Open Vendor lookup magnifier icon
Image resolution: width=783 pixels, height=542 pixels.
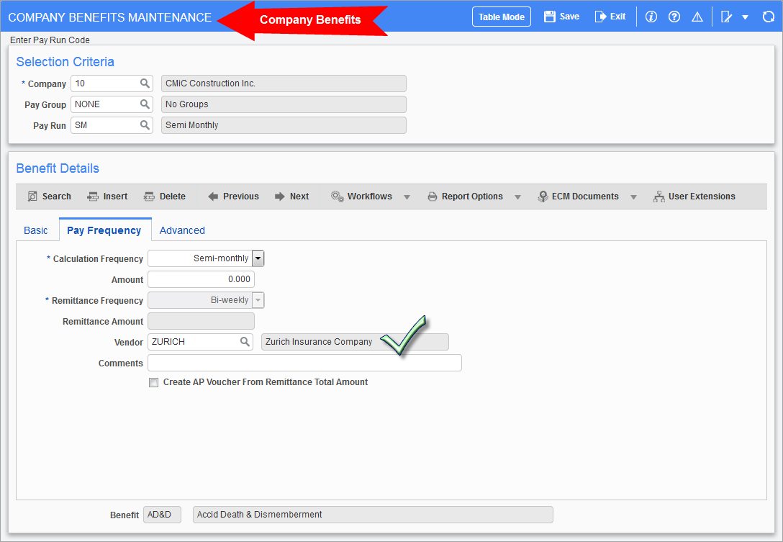(245, 342)
